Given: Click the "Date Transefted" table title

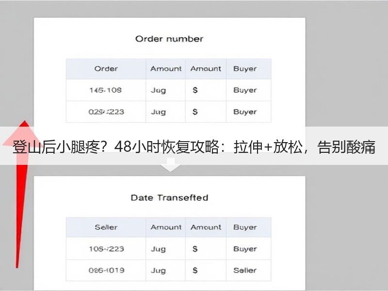Looking at the screenshot, I should [x=169, y=198].
